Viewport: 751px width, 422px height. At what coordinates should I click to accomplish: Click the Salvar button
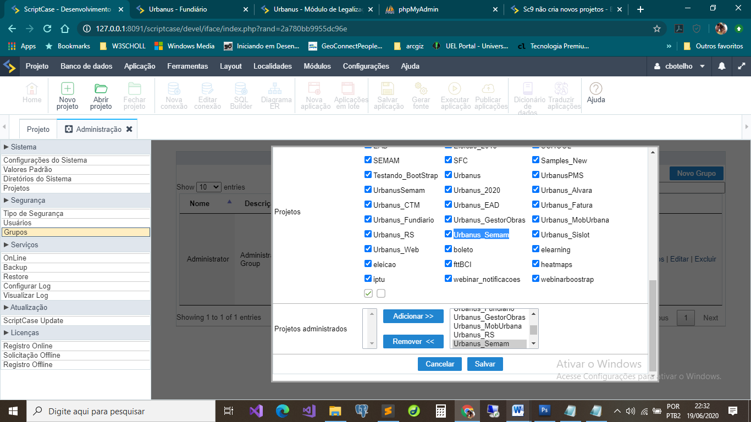tap(485, 364)
